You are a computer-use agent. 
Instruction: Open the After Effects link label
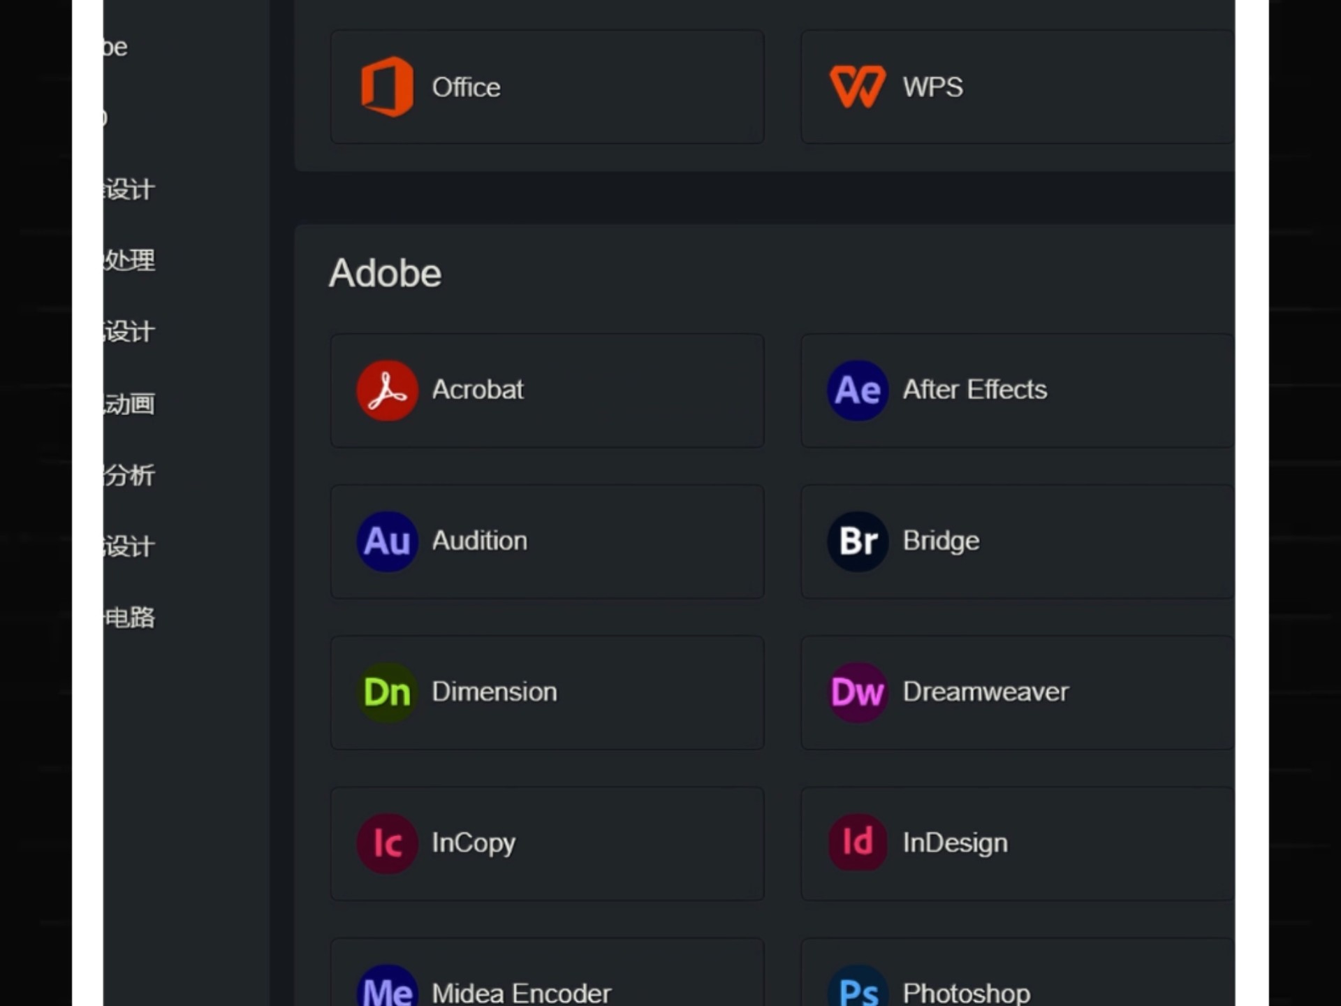[974, 390]
